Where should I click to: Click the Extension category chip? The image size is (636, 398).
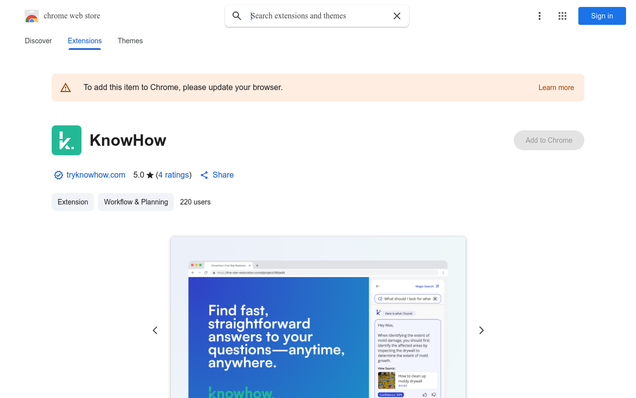coord(73,202)
